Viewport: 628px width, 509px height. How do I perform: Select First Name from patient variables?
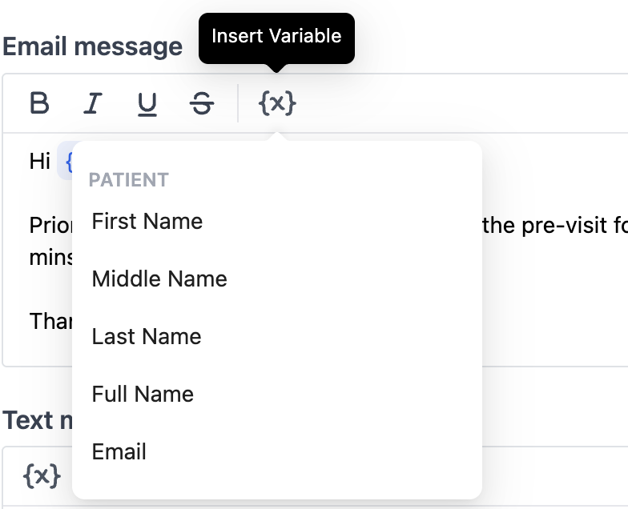click(147, 221)
